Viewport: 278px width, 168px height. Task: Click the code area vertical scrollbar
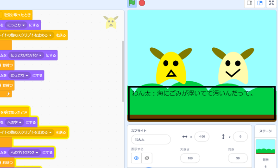pyautogui.click(x=123, y=71)
